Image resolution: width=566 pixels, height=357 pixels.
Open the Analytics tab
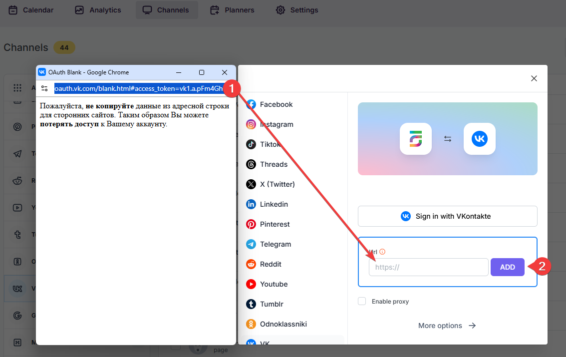coord(98,10)
